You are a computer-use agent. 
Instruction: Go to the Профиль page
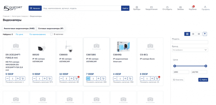pyautogui.click(x=205, y=8)
